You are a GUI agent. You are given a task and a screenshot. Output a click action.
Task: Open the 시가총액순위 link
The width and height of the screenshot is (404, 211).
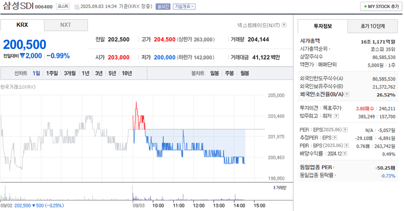coord(315,48)
